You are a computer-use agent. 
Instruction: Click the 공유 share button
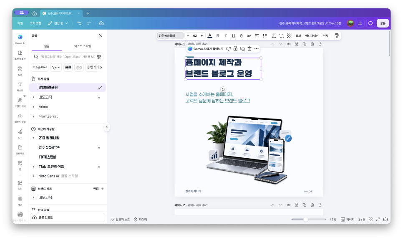coord(383,23)
